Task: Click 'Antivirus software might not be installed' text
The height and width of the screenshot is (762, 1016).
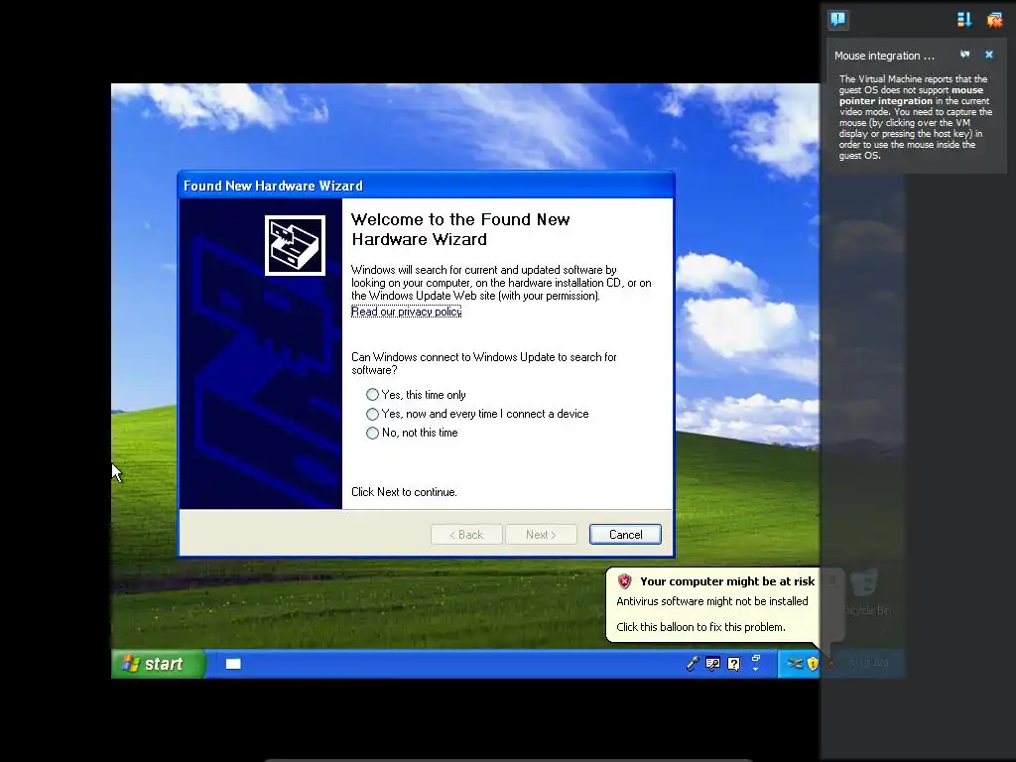Action: 712,601
